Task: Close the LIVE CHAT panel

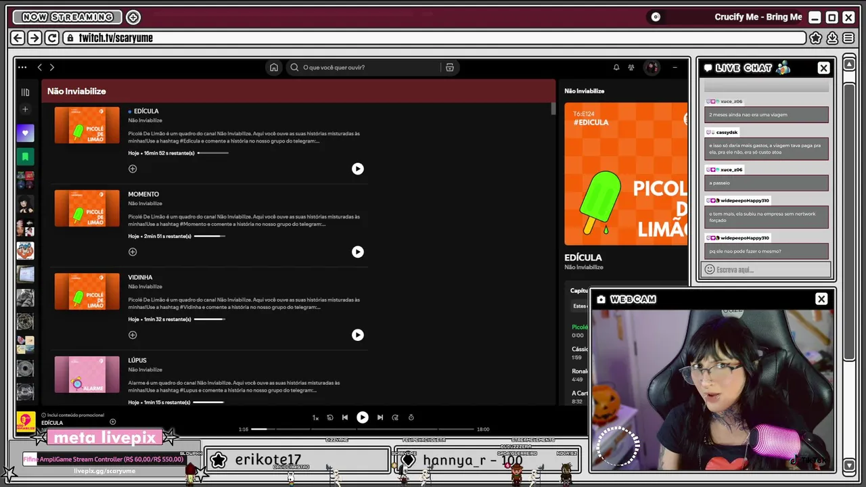Action: point(823,68)
